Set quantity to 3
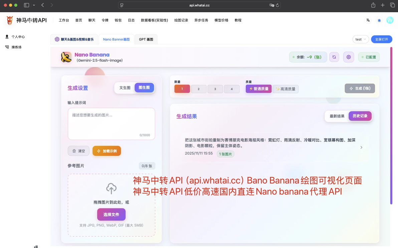The image size is (398, 248). click(215, 89)
